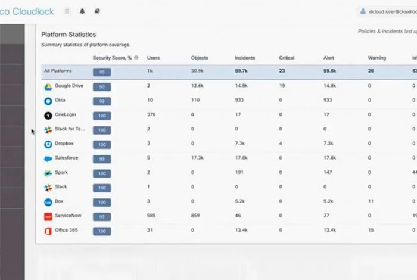Click the Security Score, % column header
This screenshot has height=280, width=417.
(x=112, y=58)
